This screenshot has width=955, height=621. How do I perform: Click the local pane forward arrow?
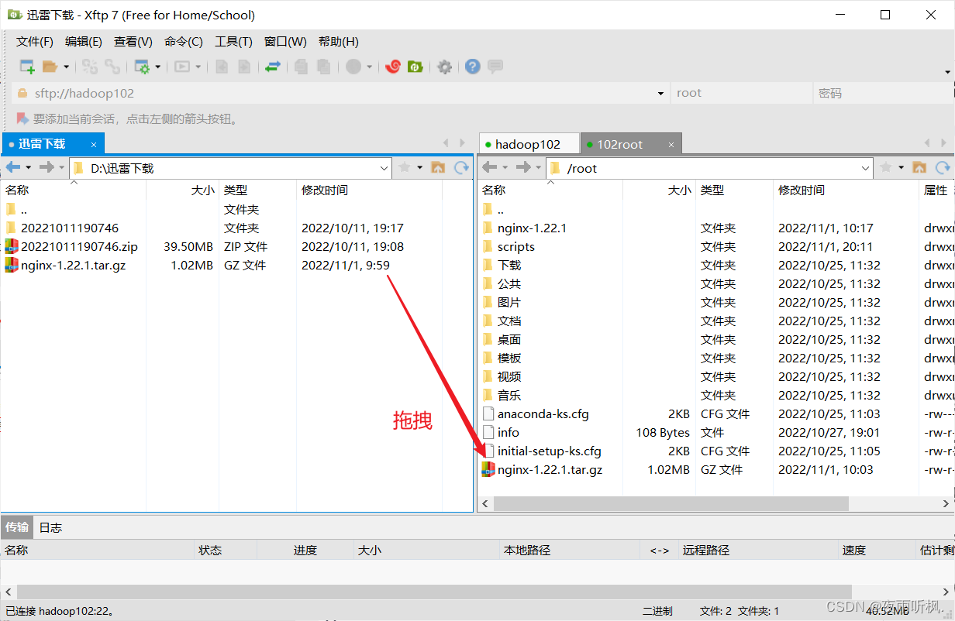[47, 167]
